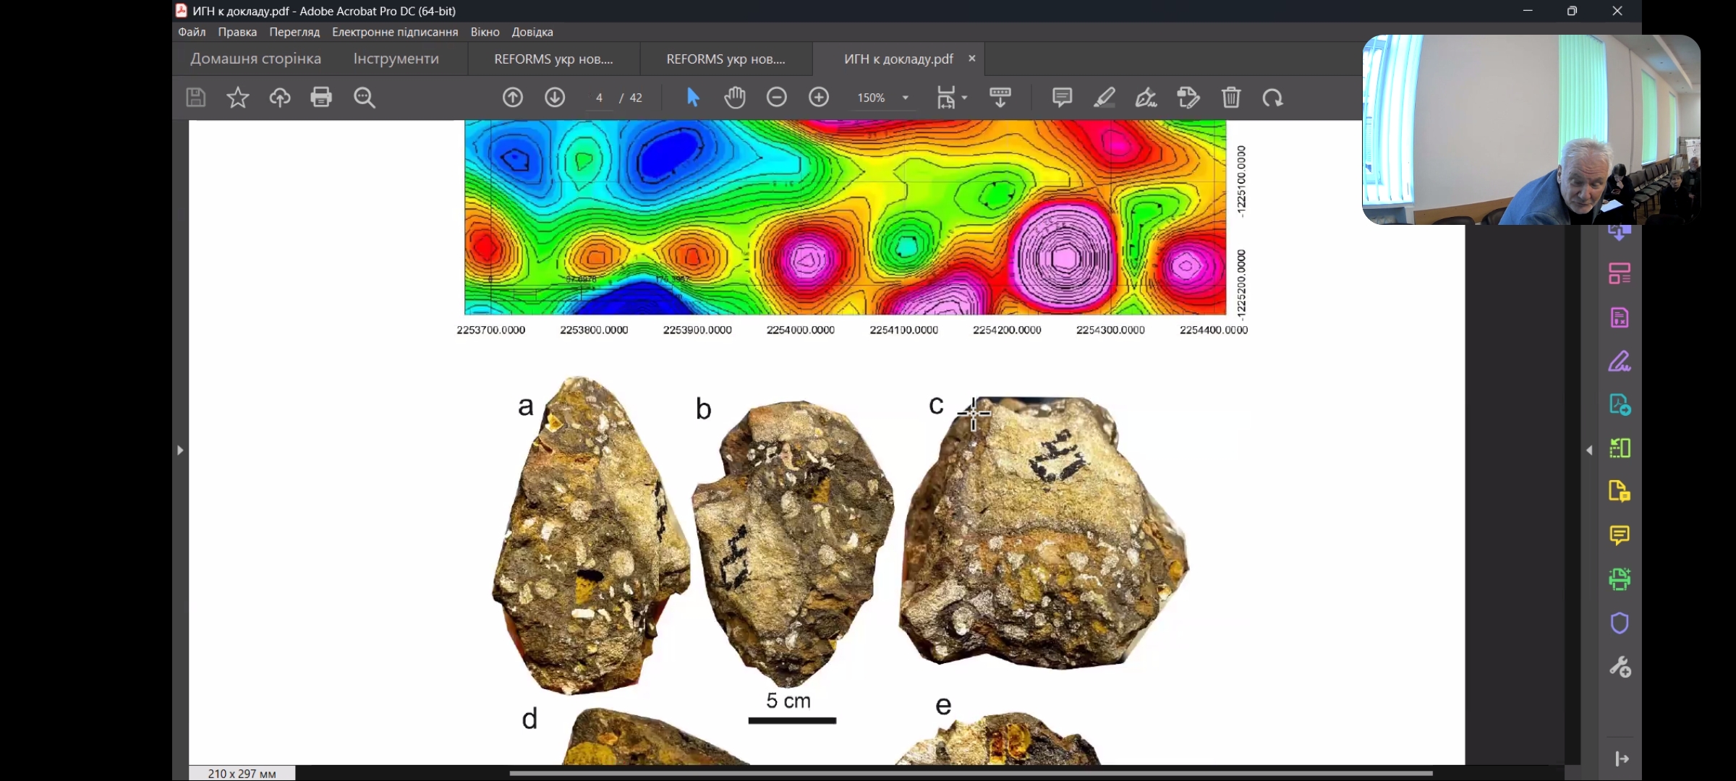
Task: Click the Print file icon
Action: coord(321,98)
